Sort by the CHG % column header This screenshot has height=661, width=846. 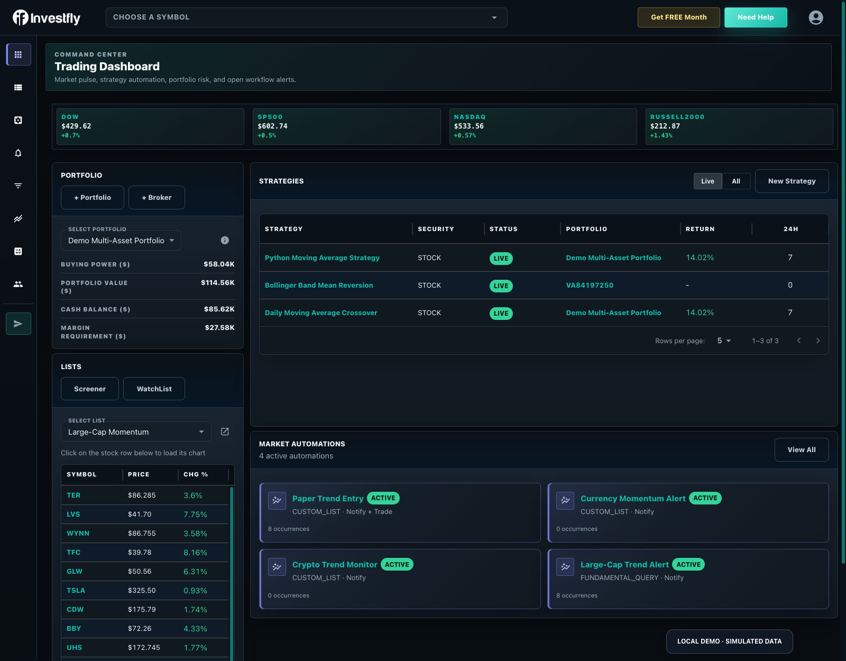(x=196, y=475)
